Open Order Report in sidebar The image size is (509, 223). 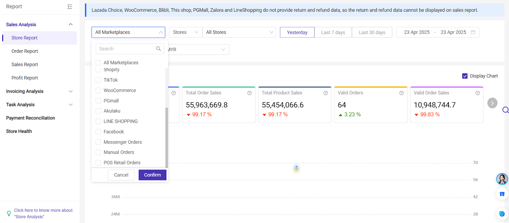pyautogui.click(x=25, y=51)
